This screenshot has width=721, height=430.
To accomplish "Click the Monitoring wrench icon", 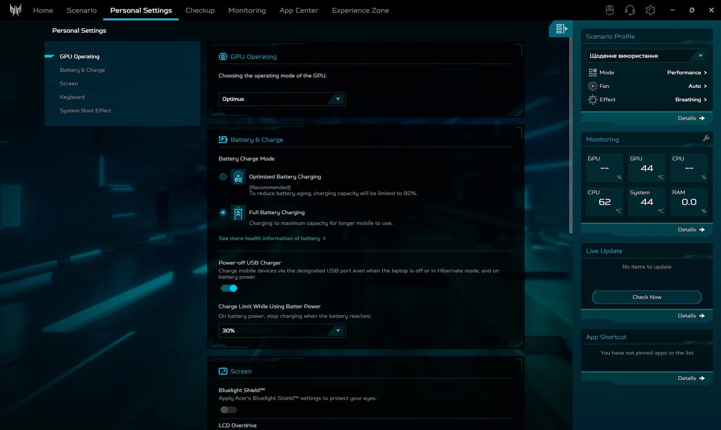I will (x=706, y=138).
